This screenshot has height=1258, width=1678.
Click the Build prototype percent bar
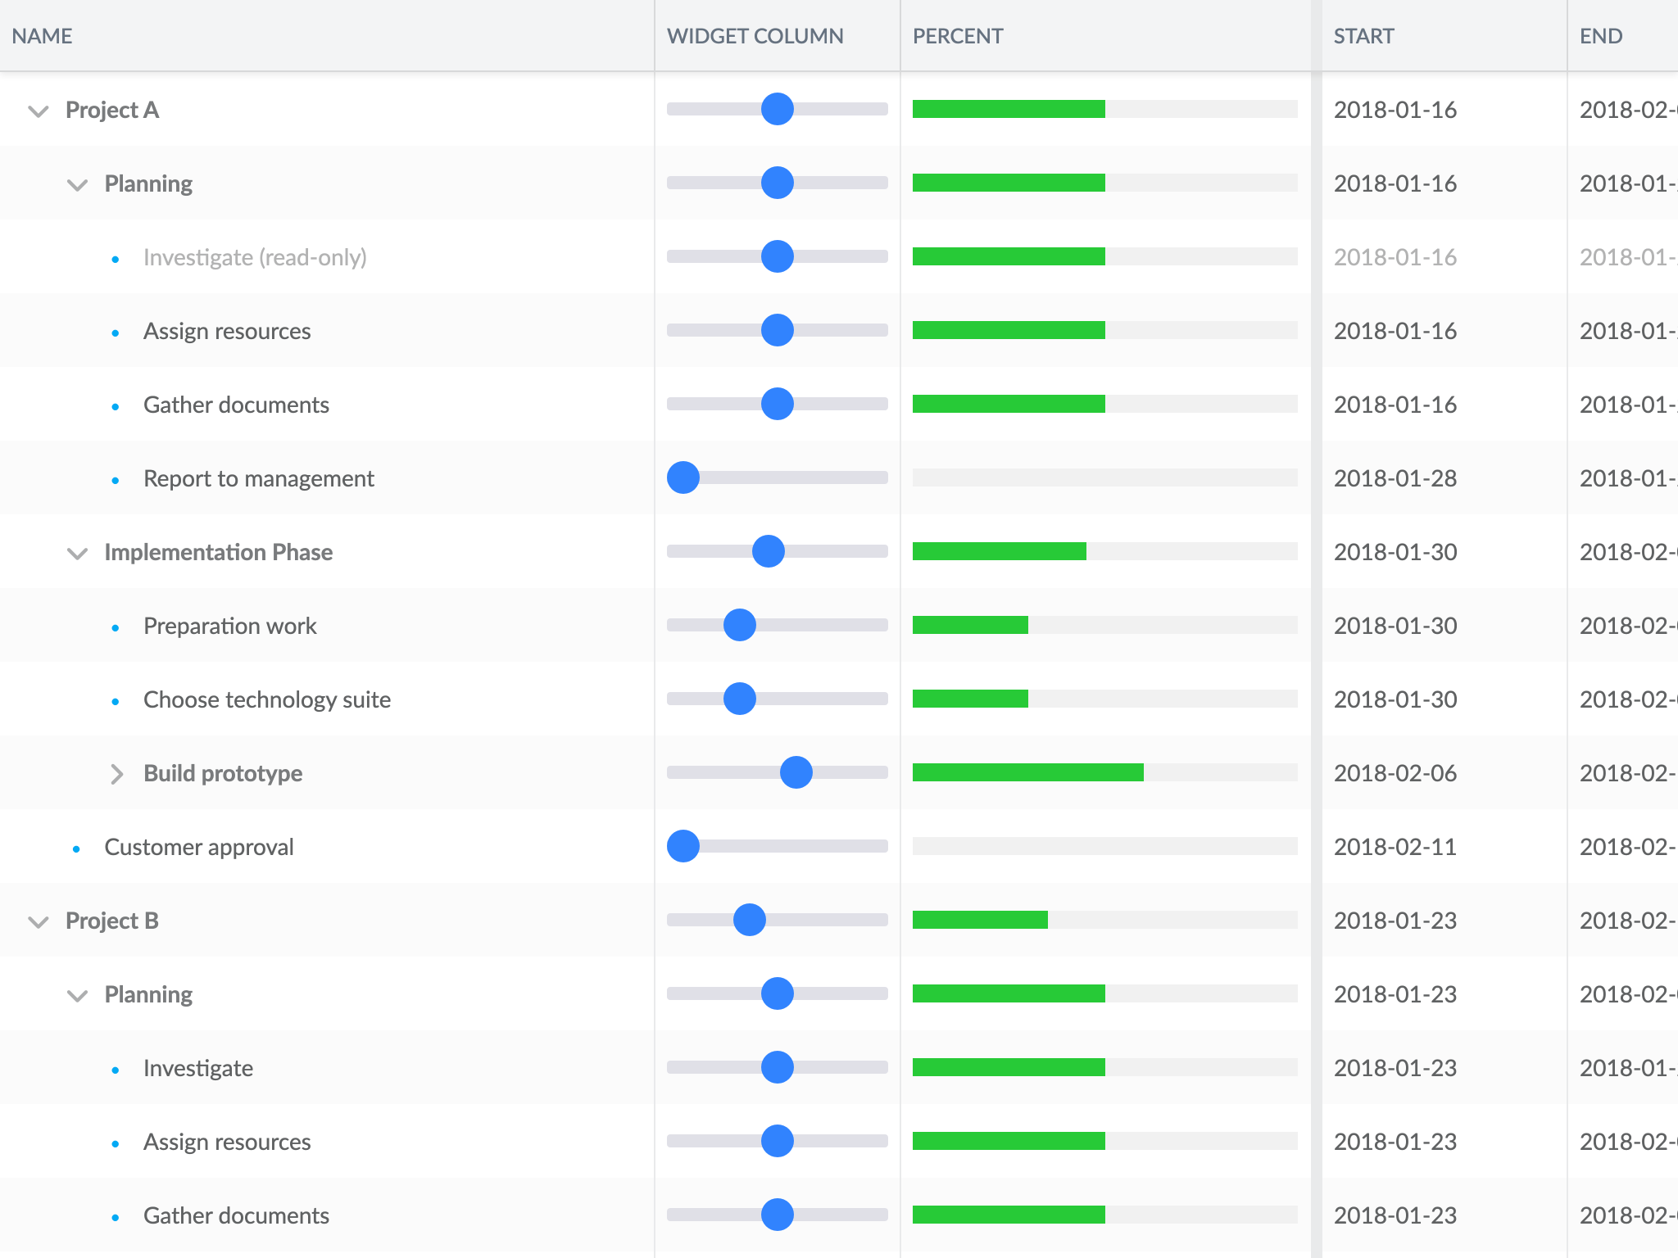[1105, 772]
